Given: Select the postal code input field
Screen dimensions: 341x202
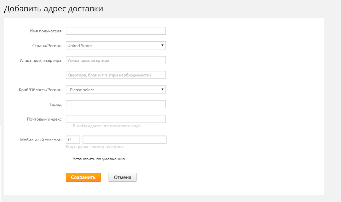Looking at the screenshot, I should click(116, 119).
